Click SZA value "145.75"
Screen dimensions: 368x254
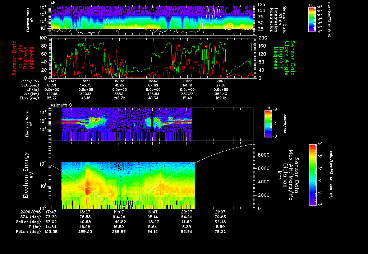tap(86, 85)
